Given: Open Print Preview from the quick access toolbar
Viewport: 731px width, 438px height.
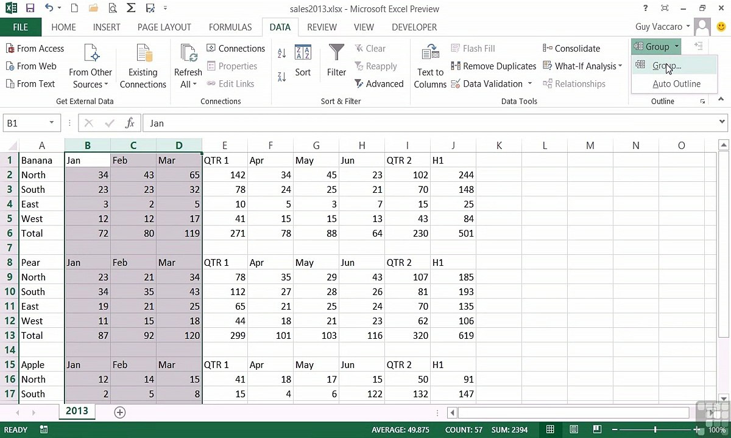Looking at the screenshot, I should (112, 9).
